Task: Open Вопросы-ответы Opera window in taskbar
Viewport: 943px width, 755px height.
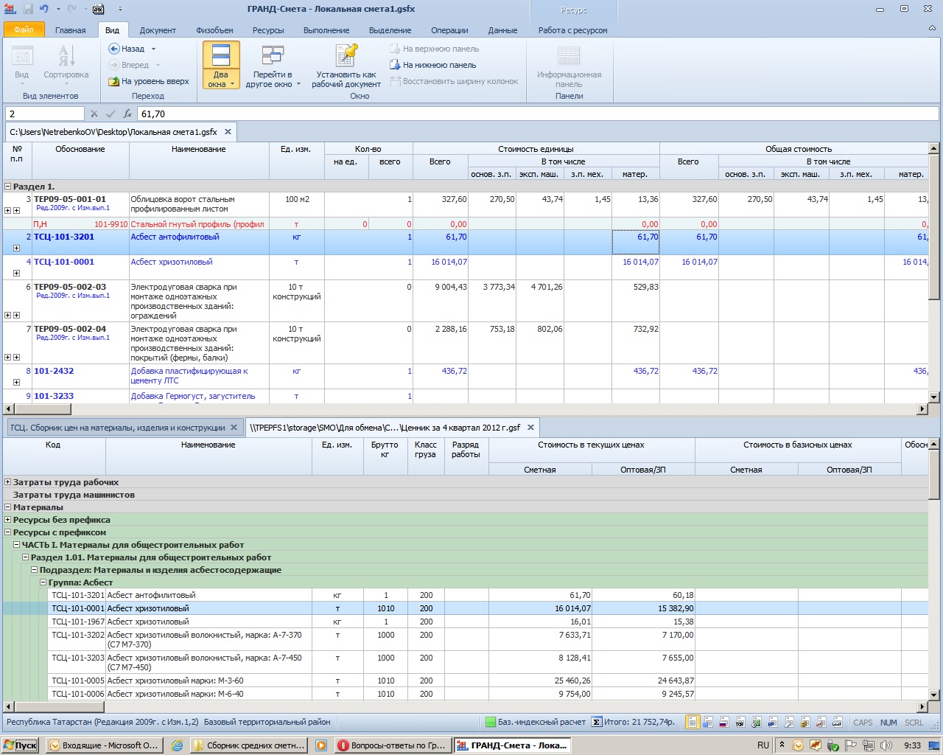Action: click(392, 745)
